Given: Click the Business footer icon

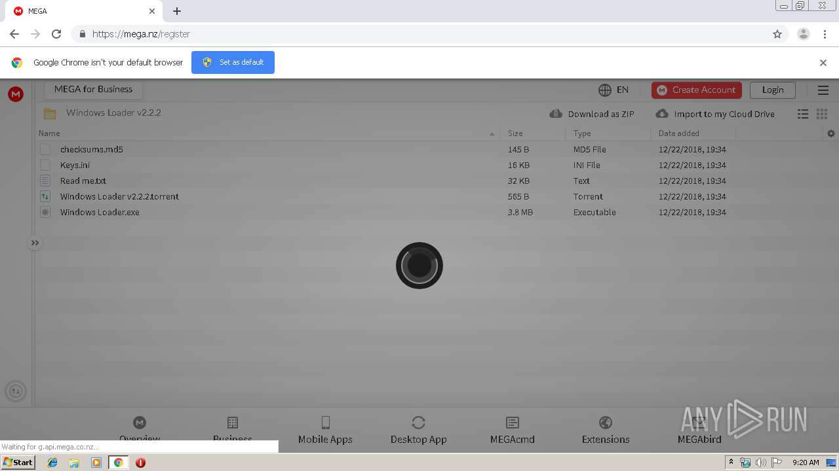Looking at the screenshot, I should tap(233, 423).
